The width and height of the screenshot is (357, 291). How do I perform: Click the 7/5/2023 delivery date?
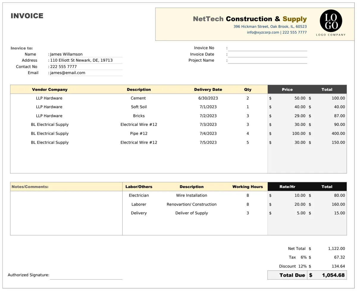208,142
